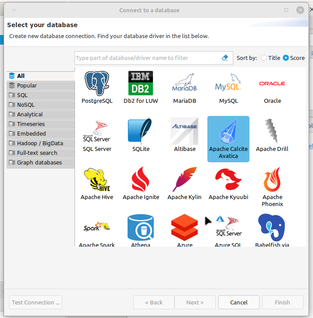Pick the SQLite feather icon
The image size is (313, 318).
pyautogui.click(x=141, y=135)
